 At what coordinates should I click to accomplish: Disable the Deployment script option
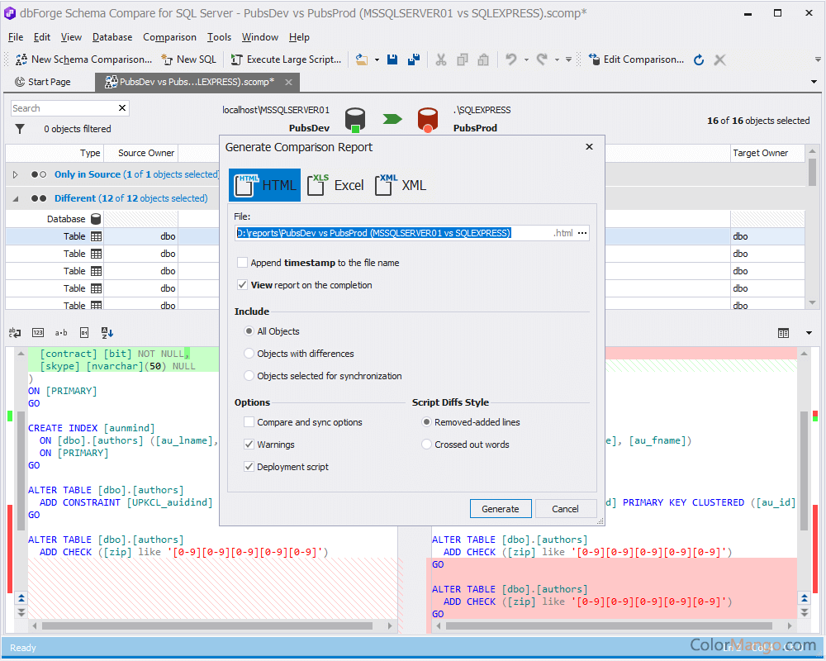(249, 465)
